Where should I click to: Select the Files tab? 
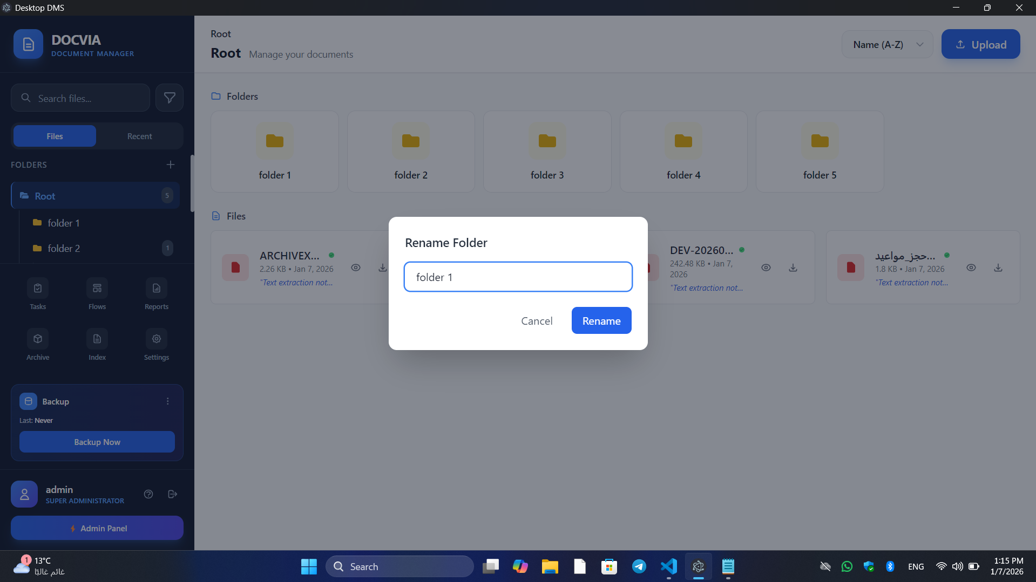tap(54, 136)
